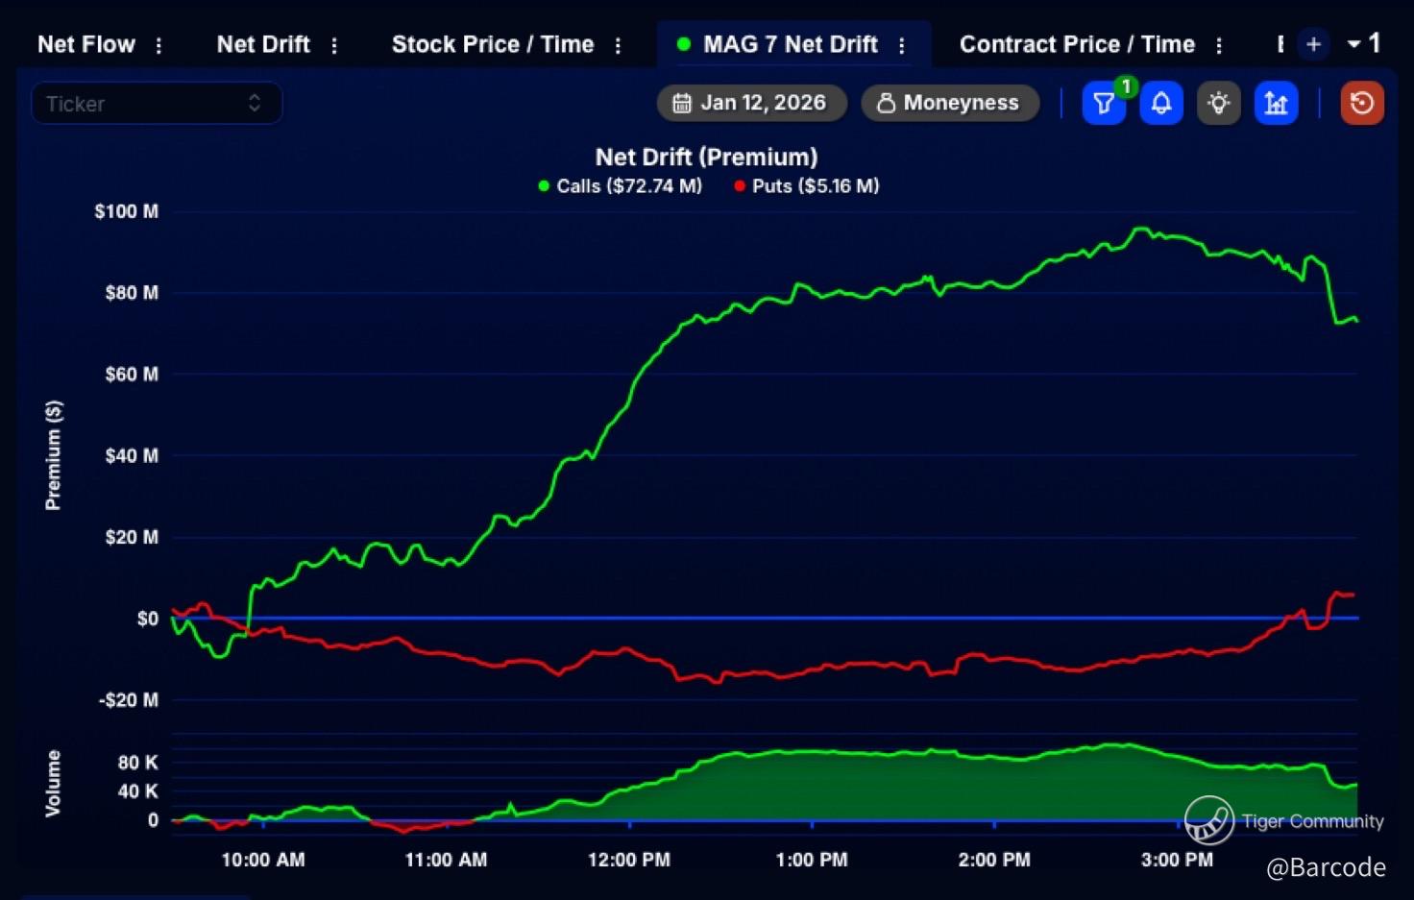Open Net Flow tab options menu
The width and height of the screenshot is (1414, 900).
[x=158, y=45]
